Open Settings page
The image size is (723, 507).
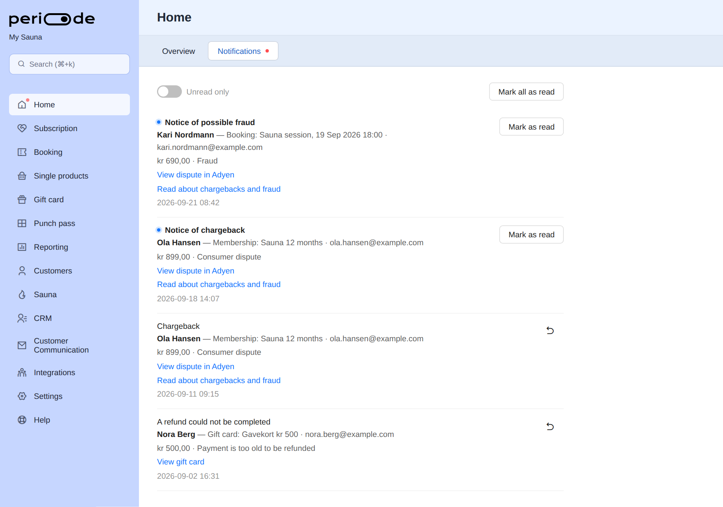[x=69, y=396]
